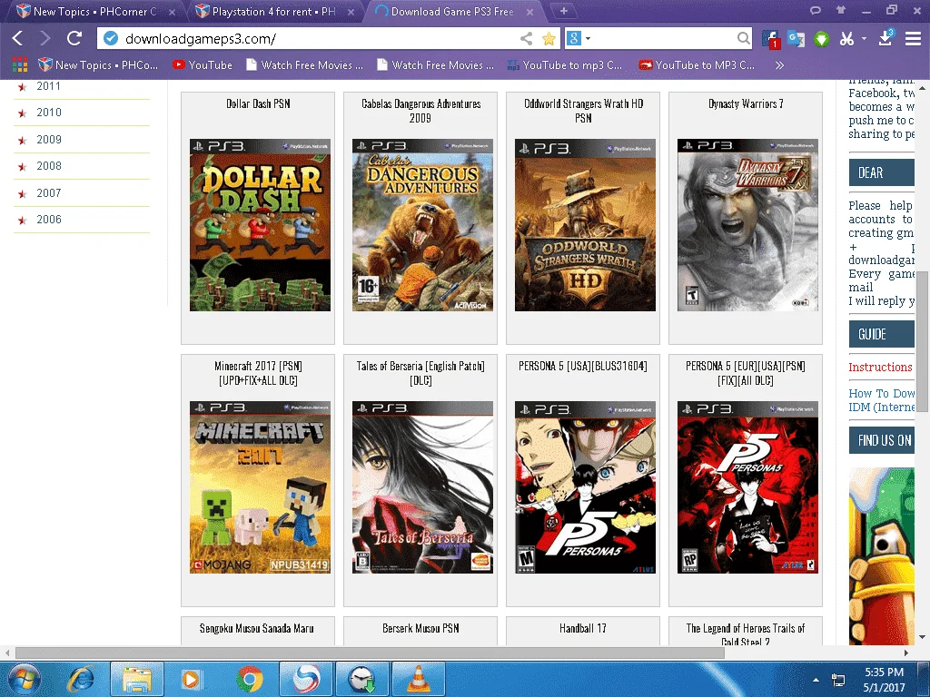Click the share icon in address bar
The image size is (930, 697).
[x=526, y=38]
